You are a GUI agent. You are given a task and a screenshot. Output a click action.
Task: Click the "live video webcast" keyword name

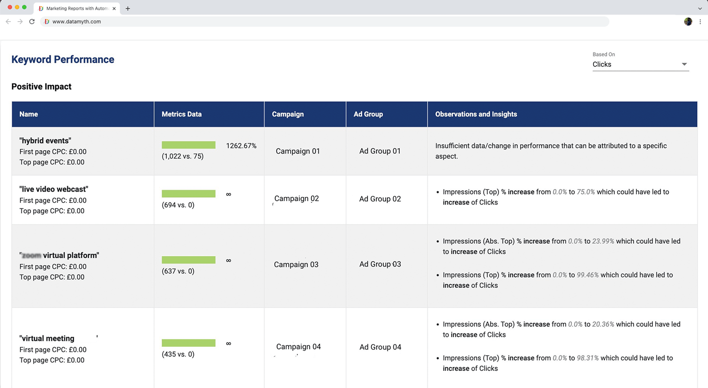pyautogui.click(x=54, y=189)
